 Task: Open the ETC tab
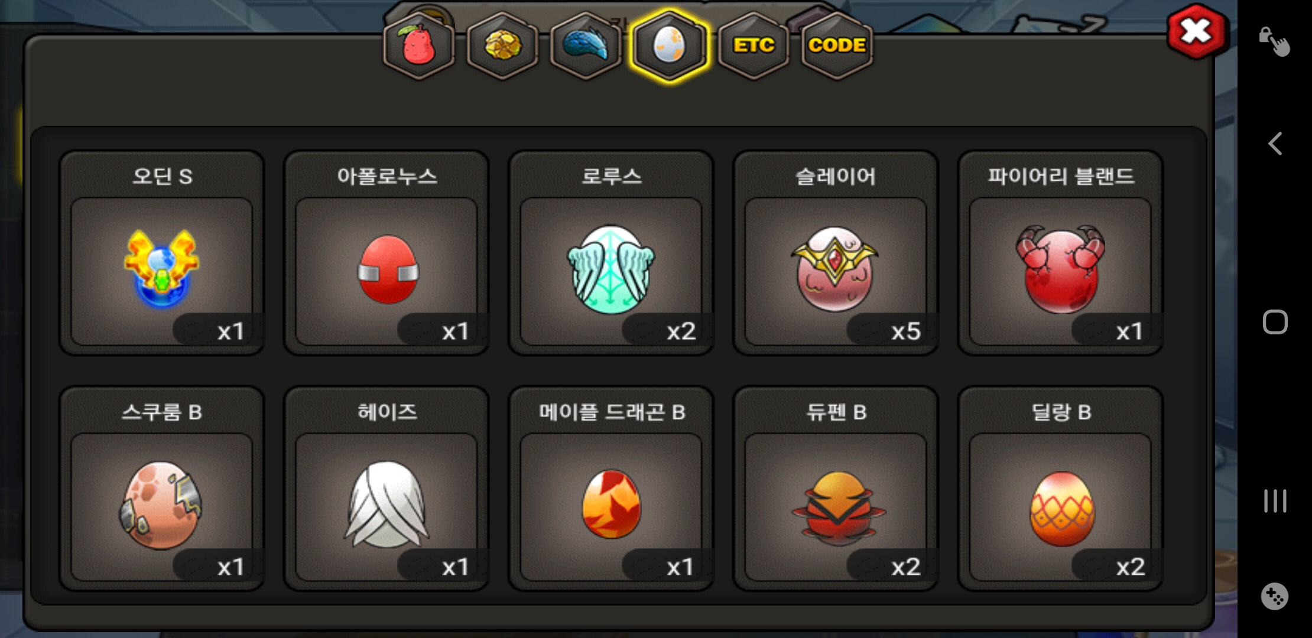point(754,46)
